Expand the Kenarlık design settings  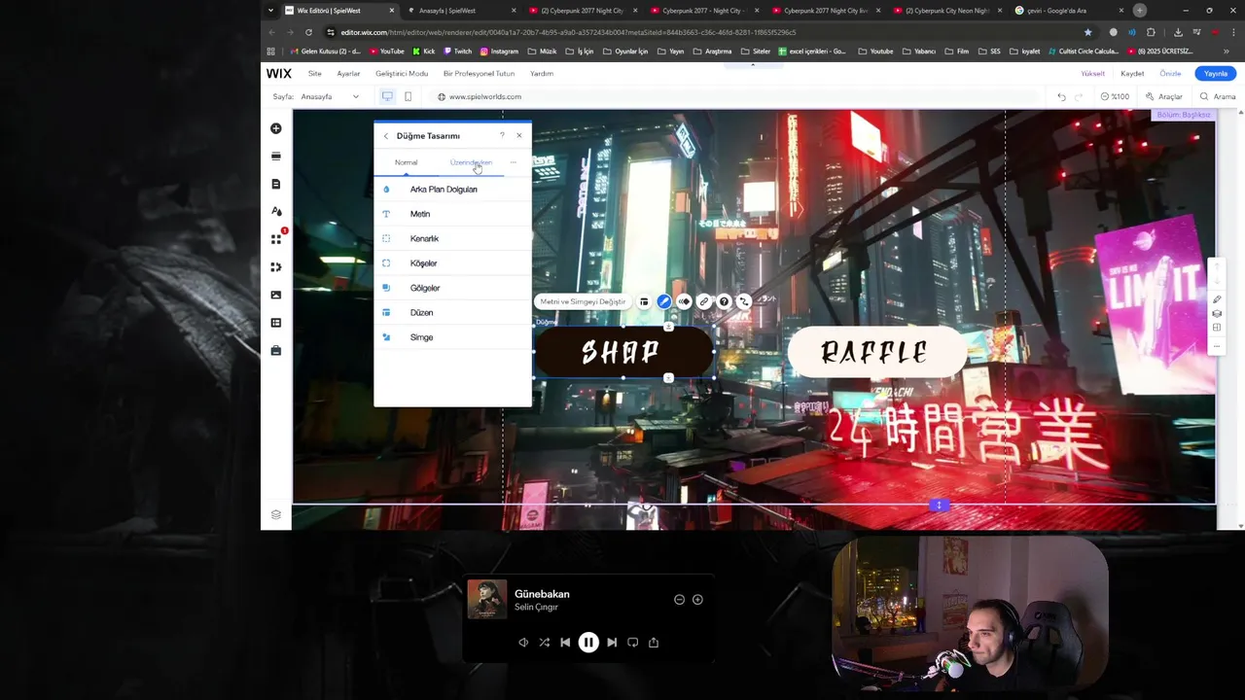[453, 238]
